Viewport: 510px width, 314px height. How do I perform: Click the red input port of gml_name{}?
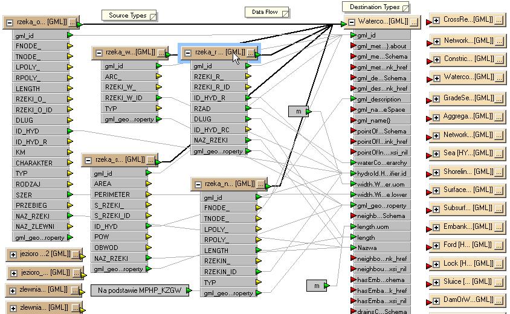353,120
